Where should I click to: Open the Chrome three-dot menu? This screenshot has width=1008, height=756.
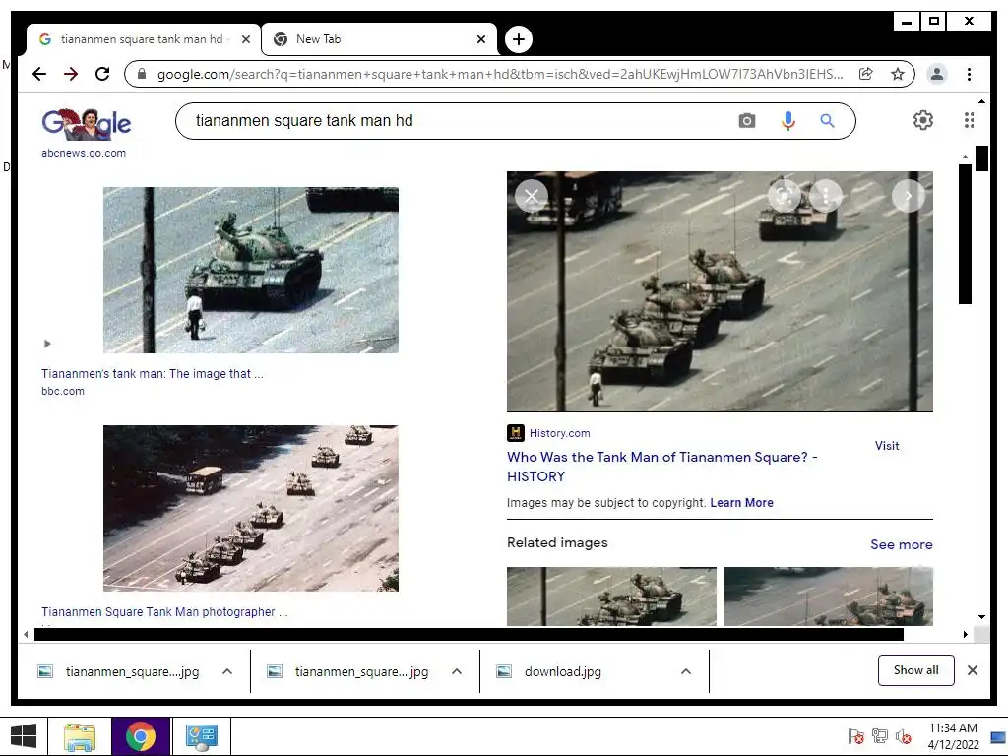(969, 74)
